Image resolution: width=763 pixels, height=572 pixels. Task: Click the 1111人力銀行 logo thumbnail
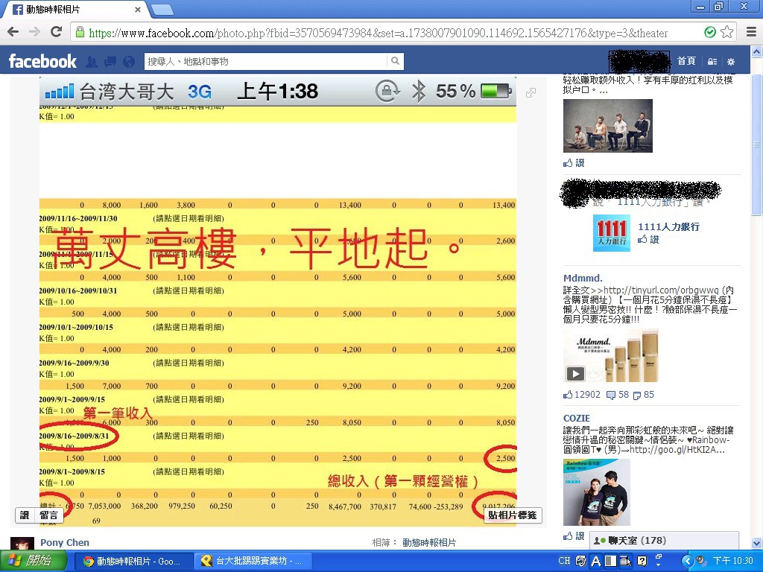pos(612,233)
